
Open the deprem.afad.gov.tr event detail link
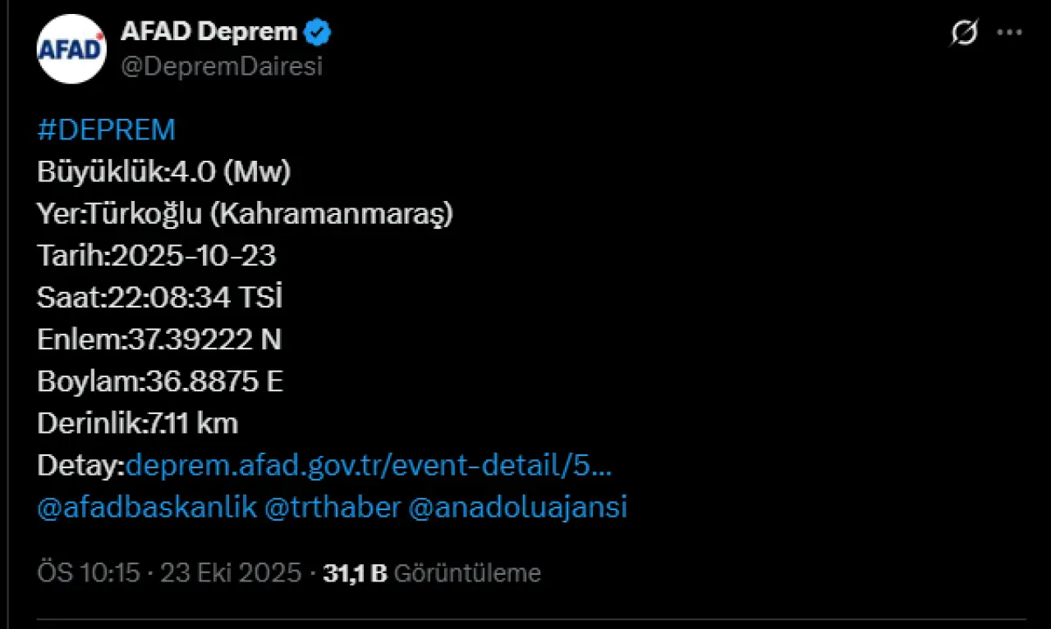369,466
